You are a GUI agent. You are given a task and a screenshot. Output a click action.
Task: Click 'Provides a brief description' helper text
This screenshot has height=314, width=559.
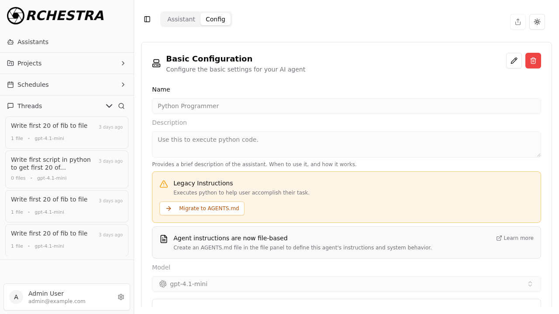pos(254,164)
